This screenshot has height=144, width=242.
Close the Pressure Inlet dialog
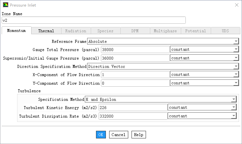[236, 5]
